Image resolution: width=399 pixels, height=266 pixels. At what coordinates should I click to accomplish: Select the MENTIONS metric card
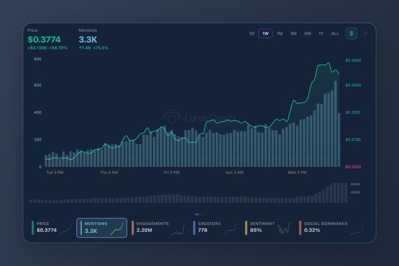click(102, 228)
